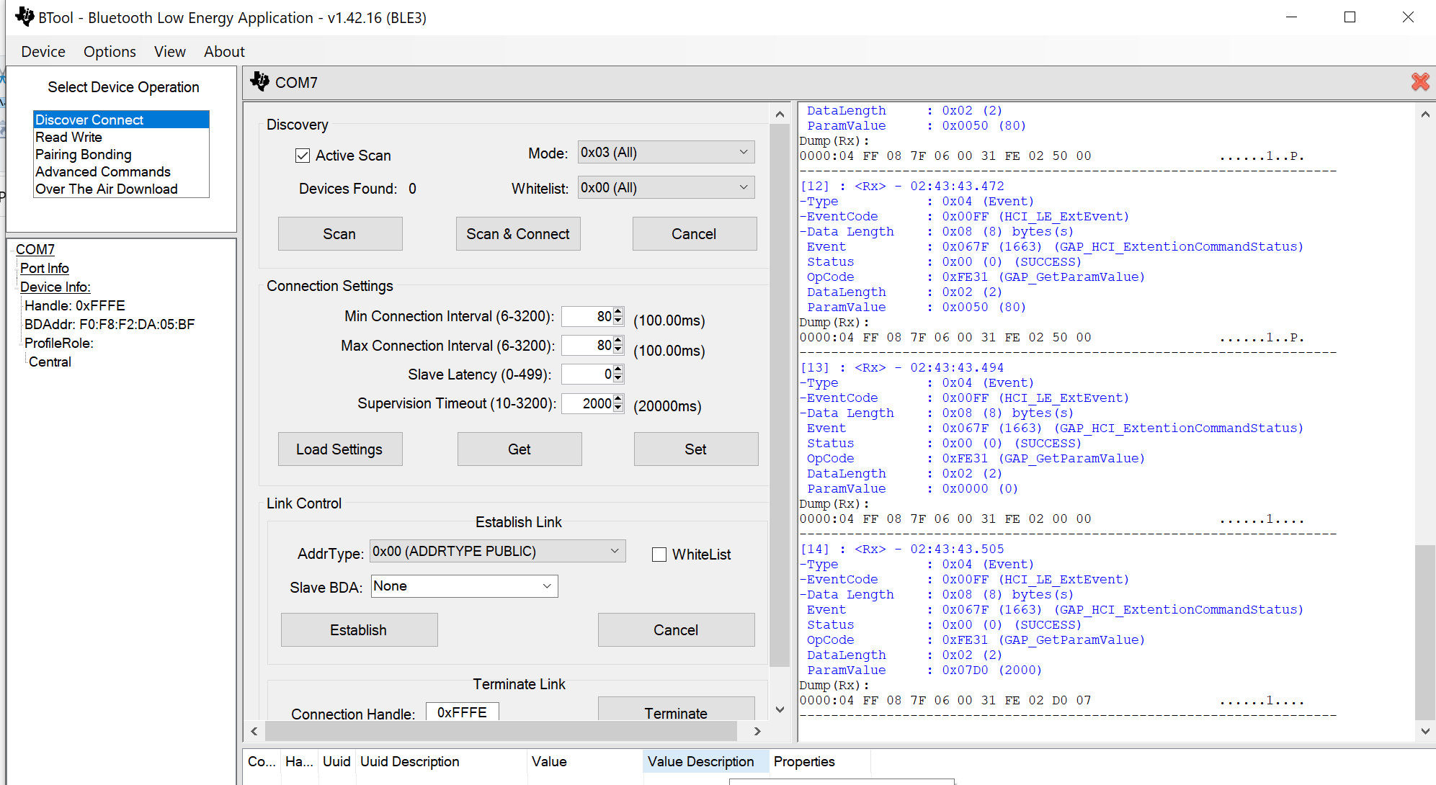
Task: Click BTool title bar application icon
Action: pyautogui.click(x=24, y=17)
